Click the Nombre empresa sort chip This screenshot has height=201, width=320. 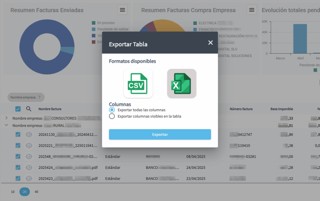tap(26, 97)
